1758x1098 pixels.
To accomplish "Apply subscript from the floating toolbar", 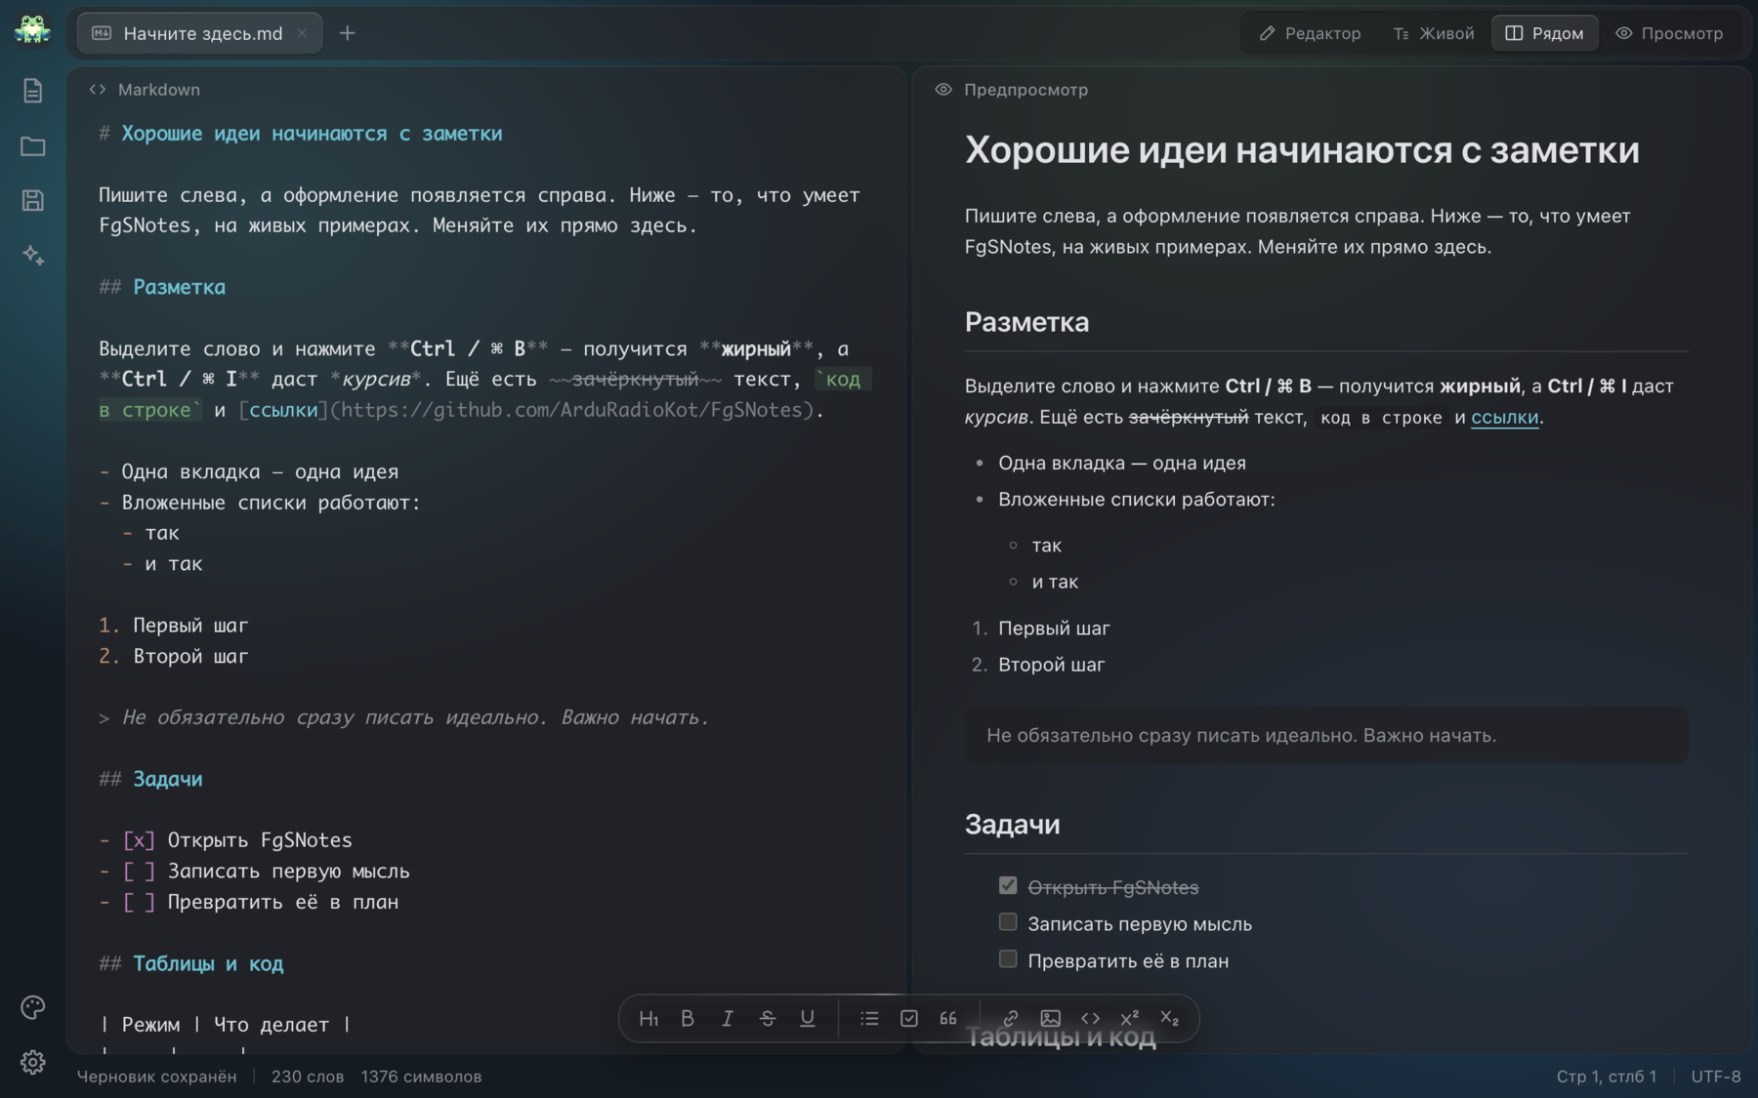I will pyautogui.click(x=1170, y=1018).
